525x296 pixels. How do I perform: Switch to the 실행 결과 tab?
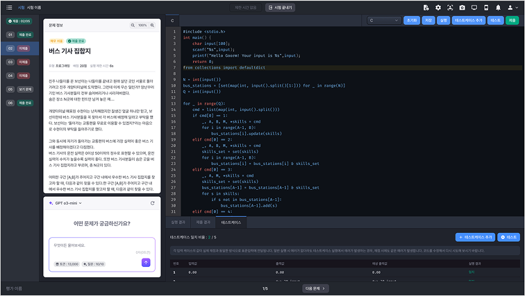(178, 223)
